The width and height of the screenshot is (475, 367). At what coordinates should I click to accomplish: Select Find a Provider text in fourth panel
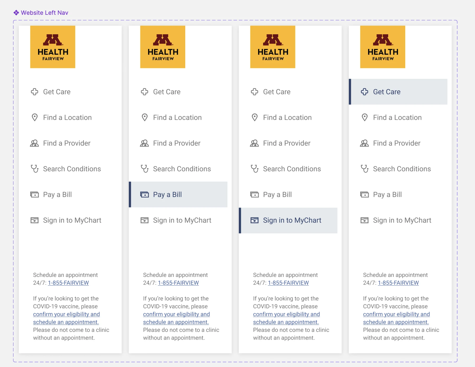click(397, 143)
